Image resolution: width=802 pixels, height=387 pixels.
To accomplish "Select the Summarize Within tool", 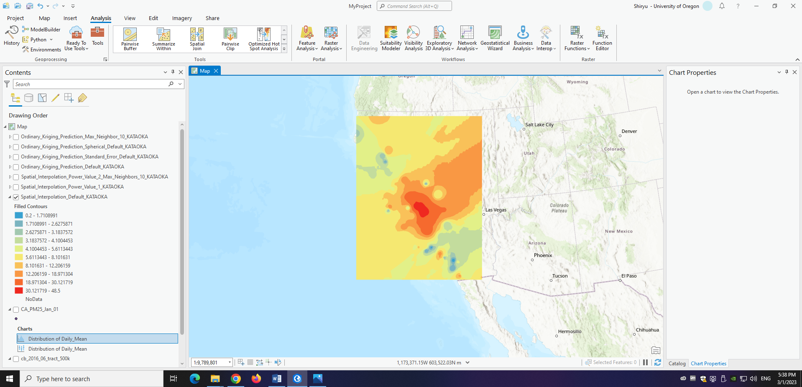I will tap(163, 38).
